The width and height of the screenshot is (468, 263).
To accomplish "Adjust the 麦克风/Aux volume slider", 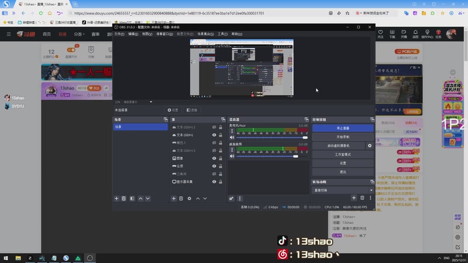I will point(271,137).
